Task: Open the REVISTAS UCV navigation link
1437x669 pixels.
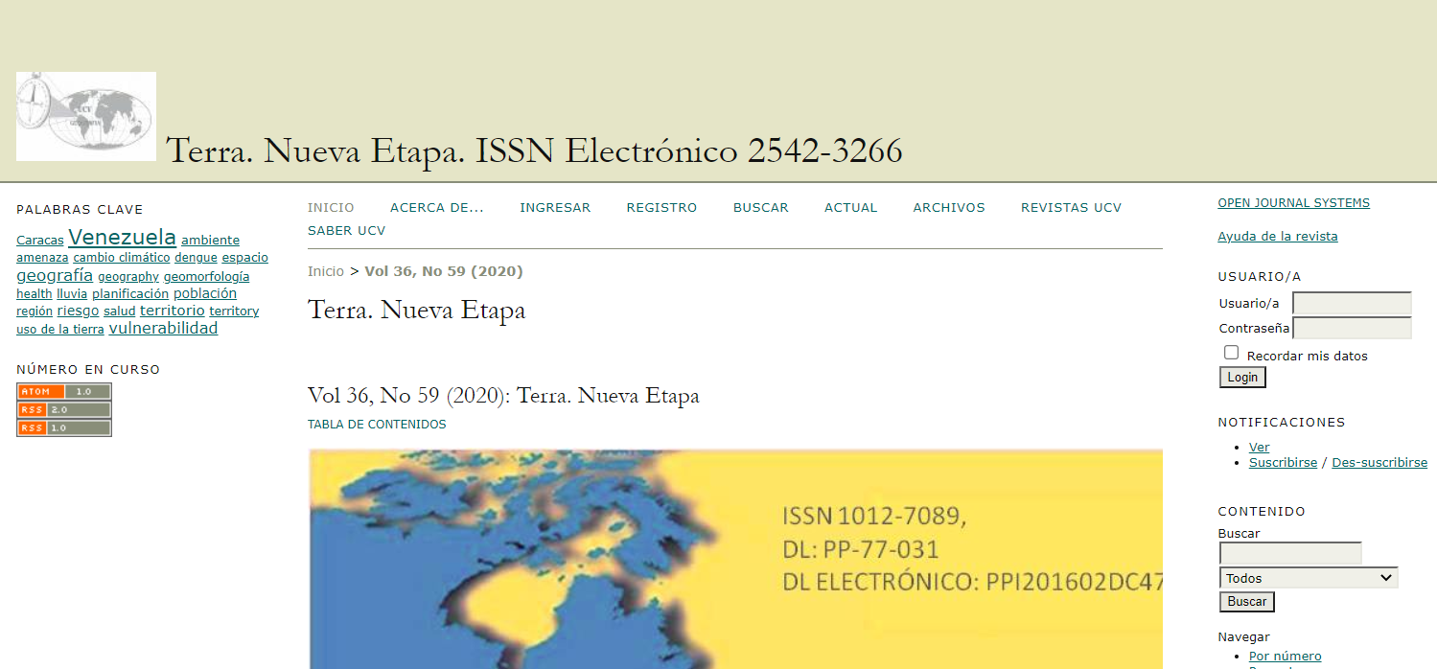Action: click(1071, 208)
